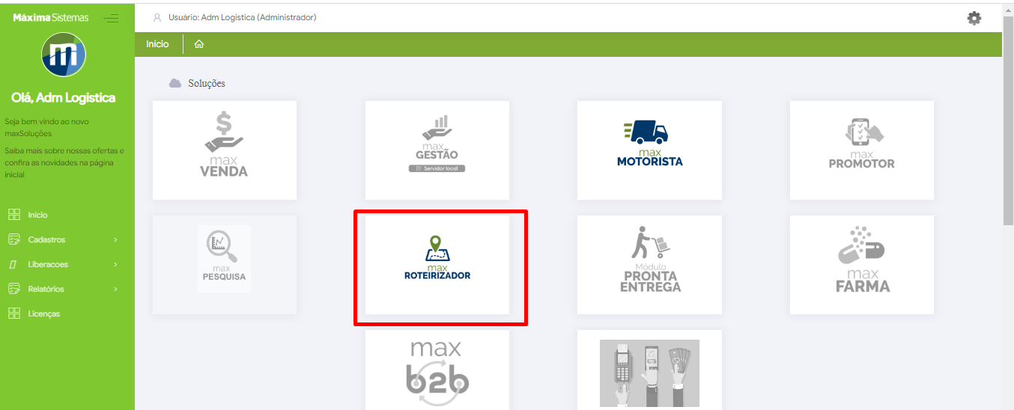Click the Liberacoes sidebar icon
This screenshot has width=1014, height=410.
pos(13,264)
